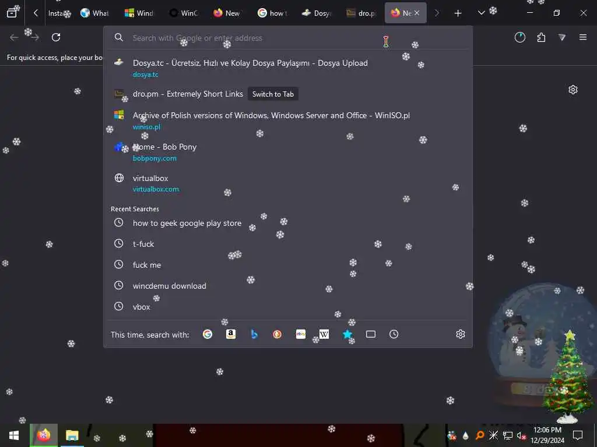Select recent search 'wincdemu download'
This screenshot has width=597, height=447.
tap(288, 285)
